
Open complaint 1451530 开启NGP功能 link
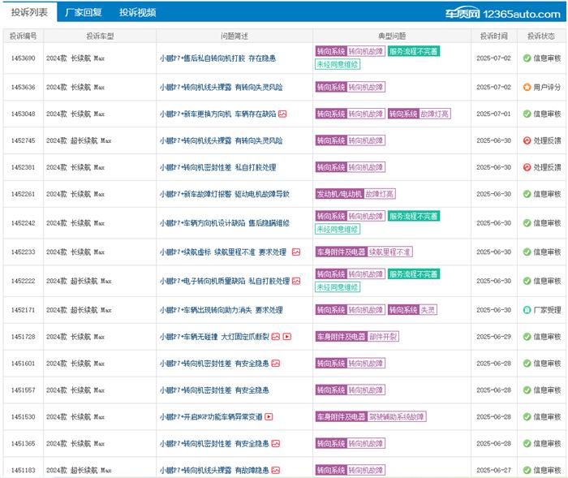coord(211,417)
